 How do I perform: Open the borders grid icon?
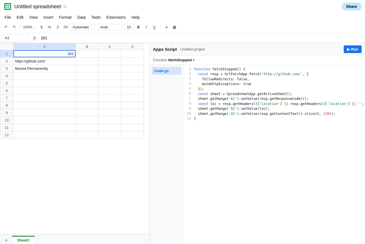[174, 27]
